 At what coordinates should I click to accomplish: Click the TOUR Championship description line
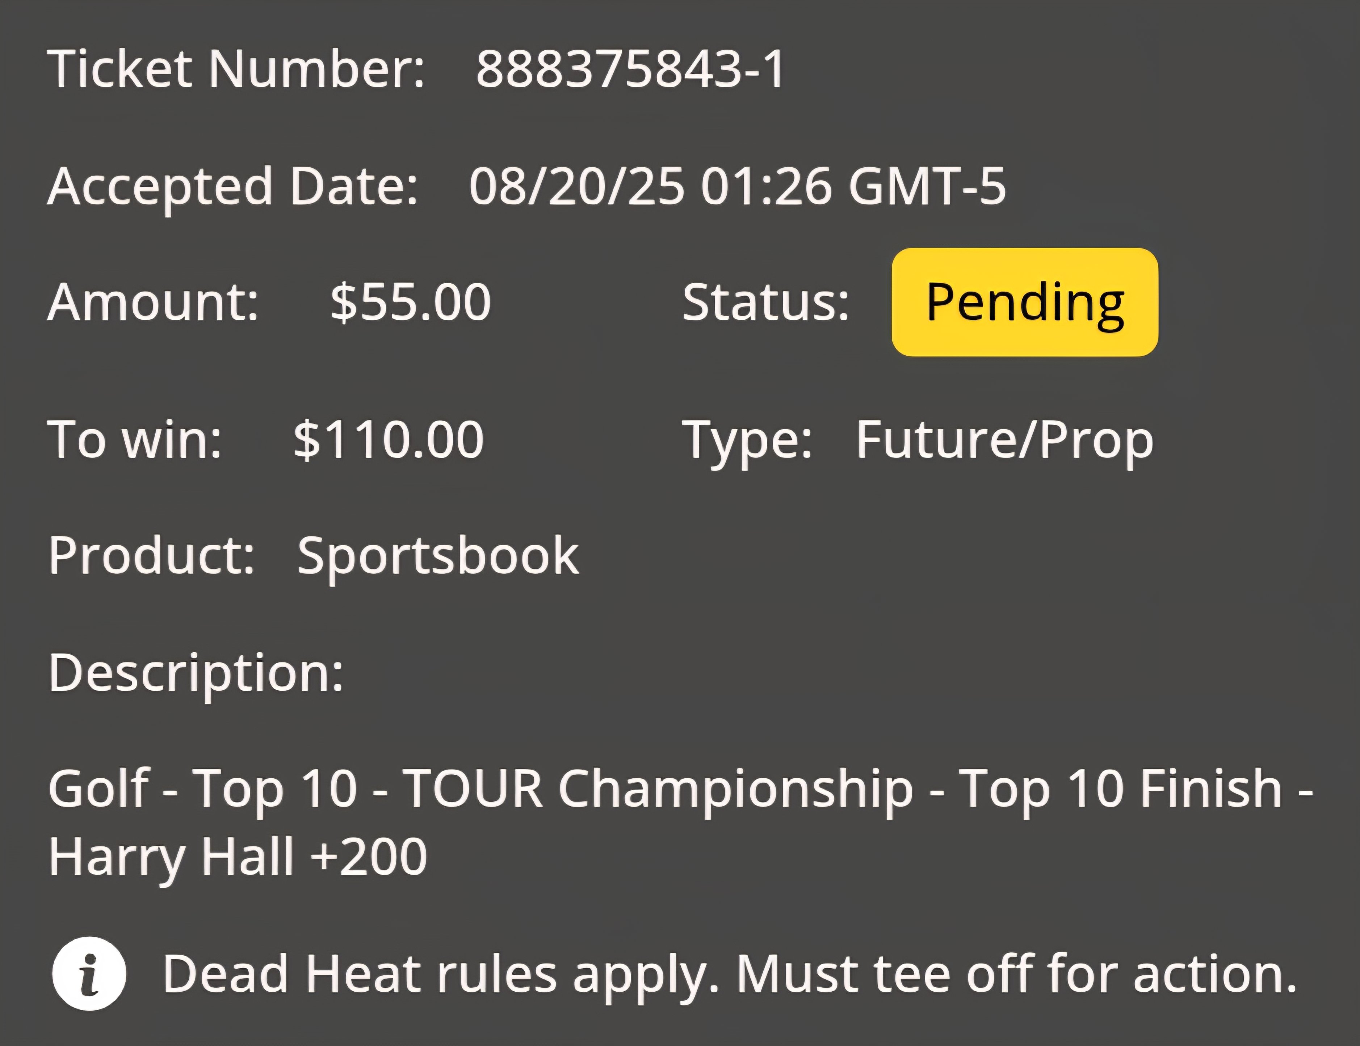click(681, 790)
